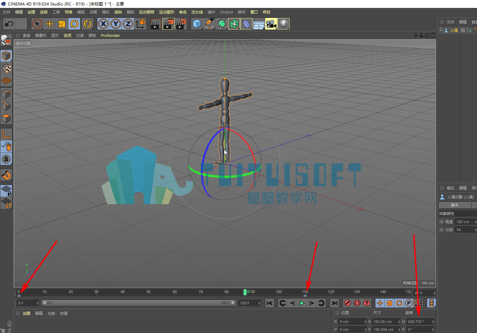Viewport: 477px width, 333px height.
Task: Add a Cube primitive object
Action: (197, 24)
